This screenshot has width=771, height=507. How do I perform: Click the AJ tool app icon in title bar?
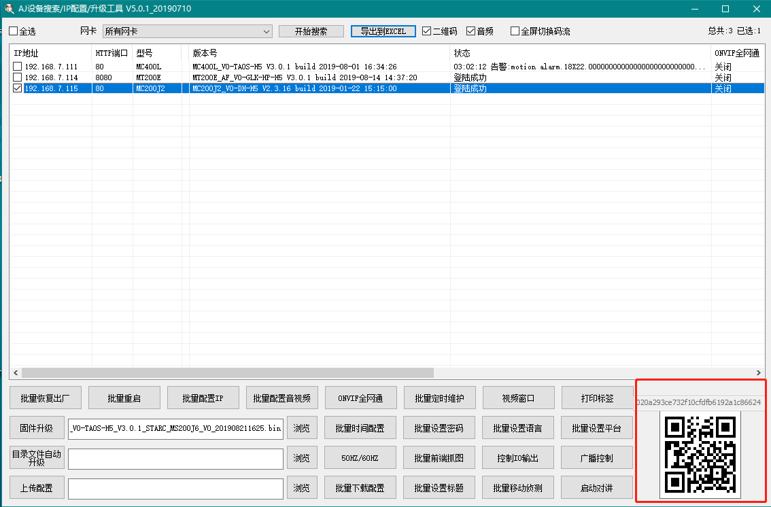(x=10, y=9)
